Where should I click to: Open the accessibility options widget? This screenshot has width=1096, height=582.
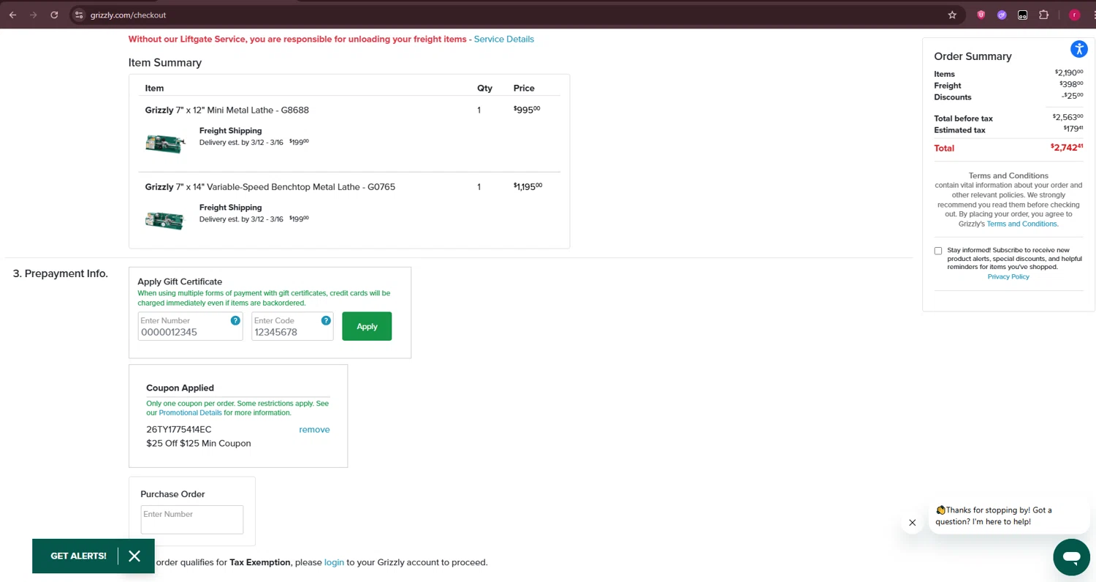(1079, 49)
